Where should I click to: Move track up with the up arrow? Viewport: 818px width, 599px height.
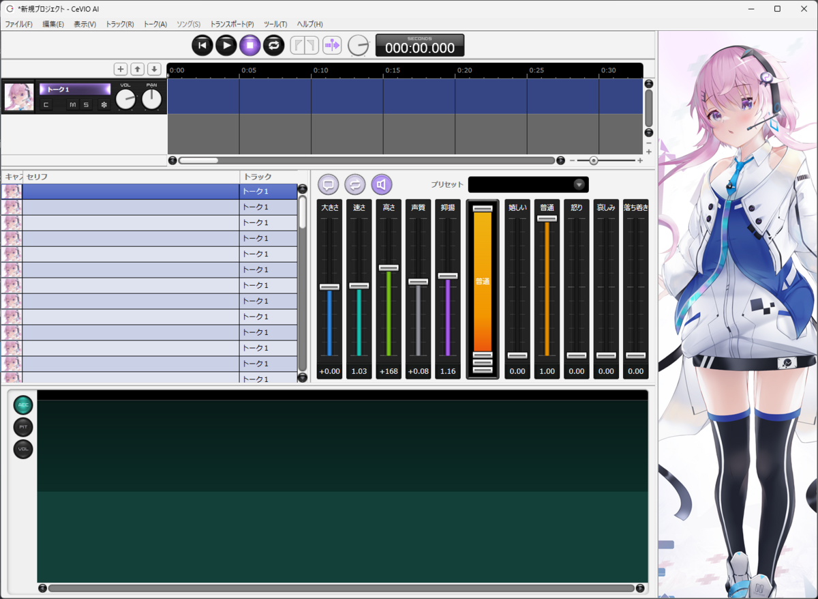pos(138,69)
